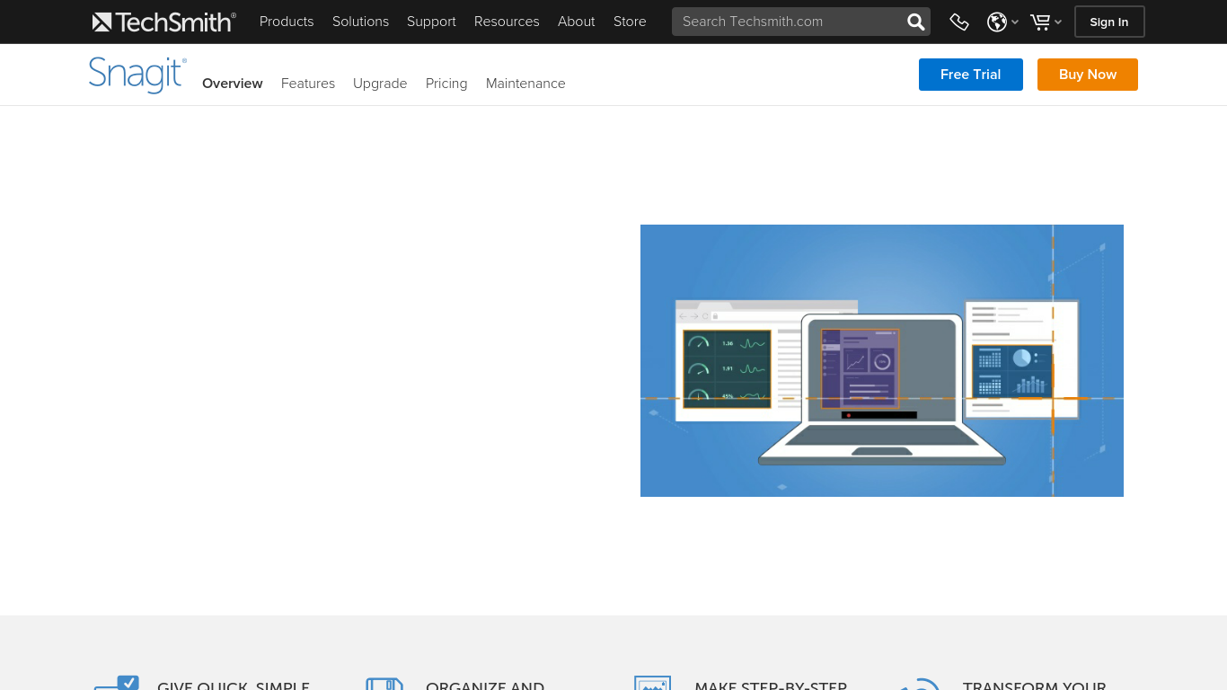
Task: Click the Snagit logo
Action: pyautogui.click(x=137, y=75)
